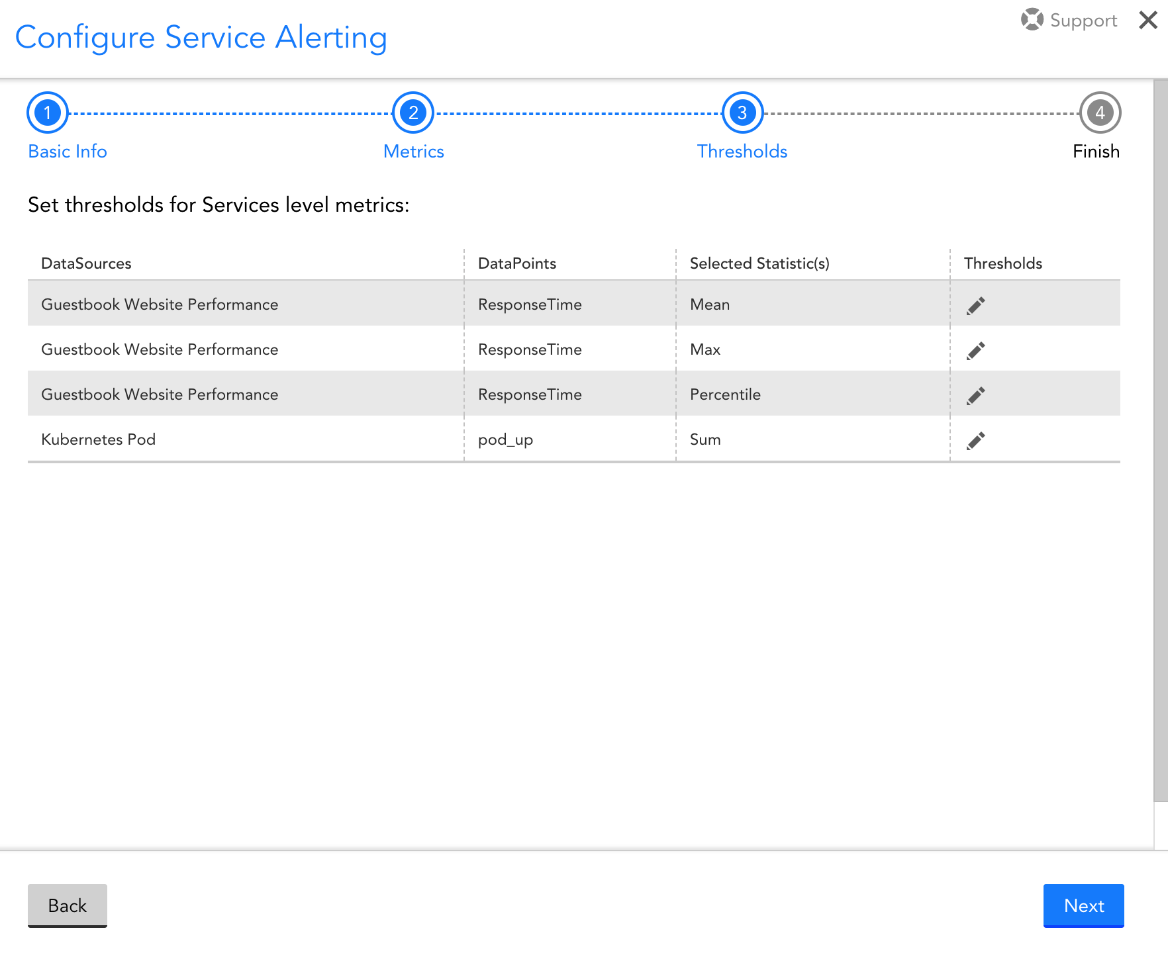Viewport: 1168px width, 953px height.
Task: Click the Thresholds column header
Action: click(x=1002, y=263)
